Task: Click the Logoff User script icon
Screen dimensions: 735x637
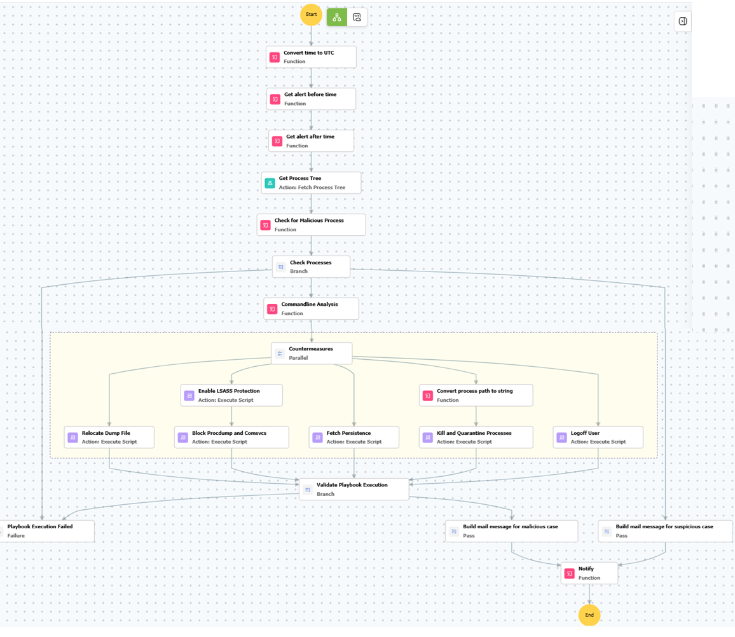Action: (561, 437)
